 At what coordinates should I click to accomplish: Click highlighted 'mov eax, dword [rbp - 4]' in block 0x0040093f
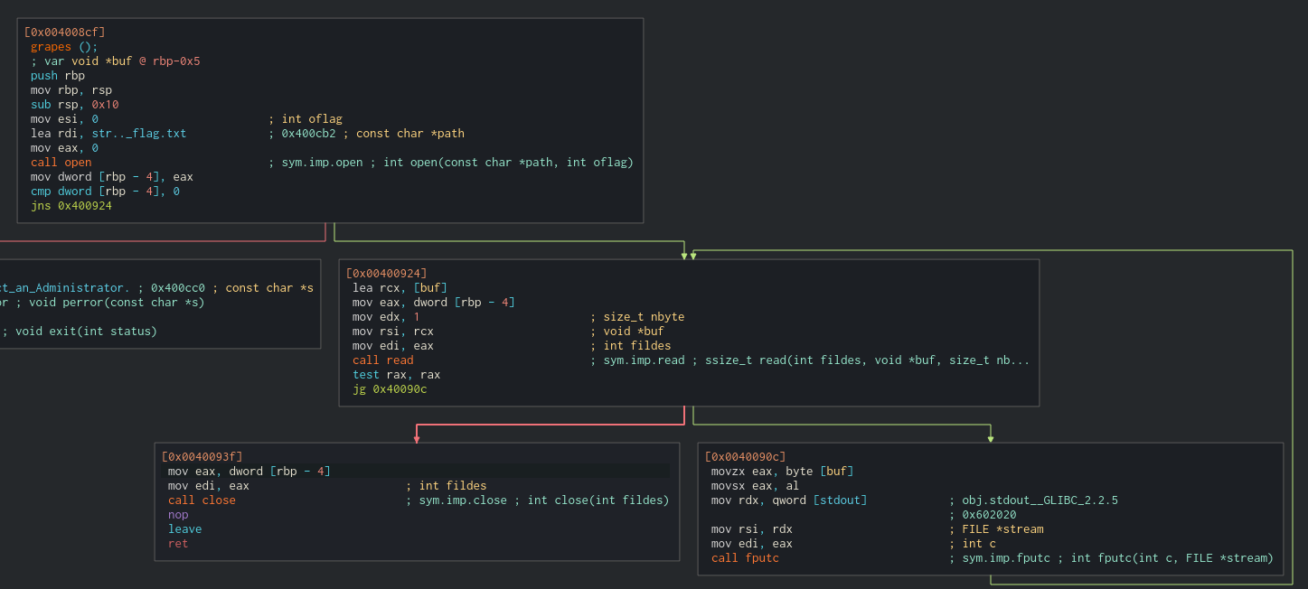click(249, 472)
